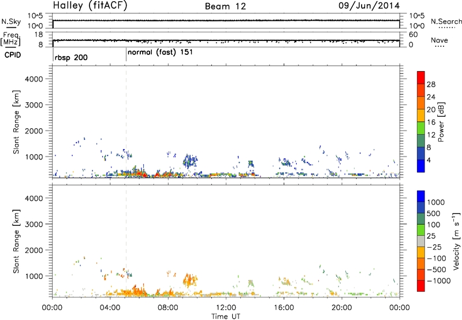Click the 'normal (fast) 151' CPID marker
The height and width of the screenshot is (320, 462).
pos(161,52)
